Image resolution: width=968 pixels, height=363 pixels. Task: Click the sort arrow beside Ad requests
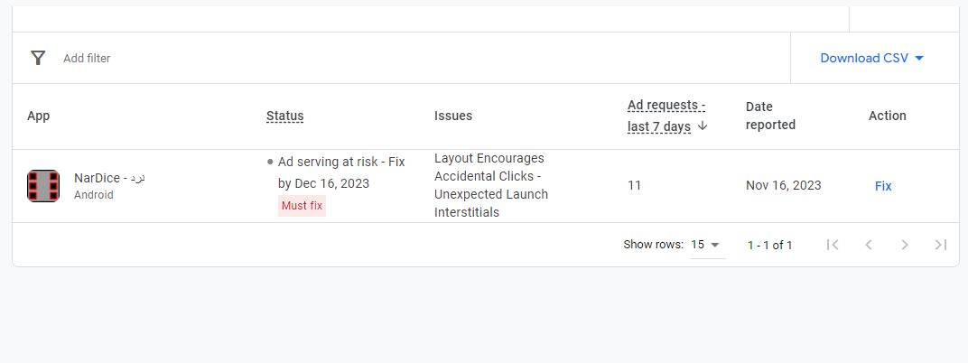[x=702, y=126]
